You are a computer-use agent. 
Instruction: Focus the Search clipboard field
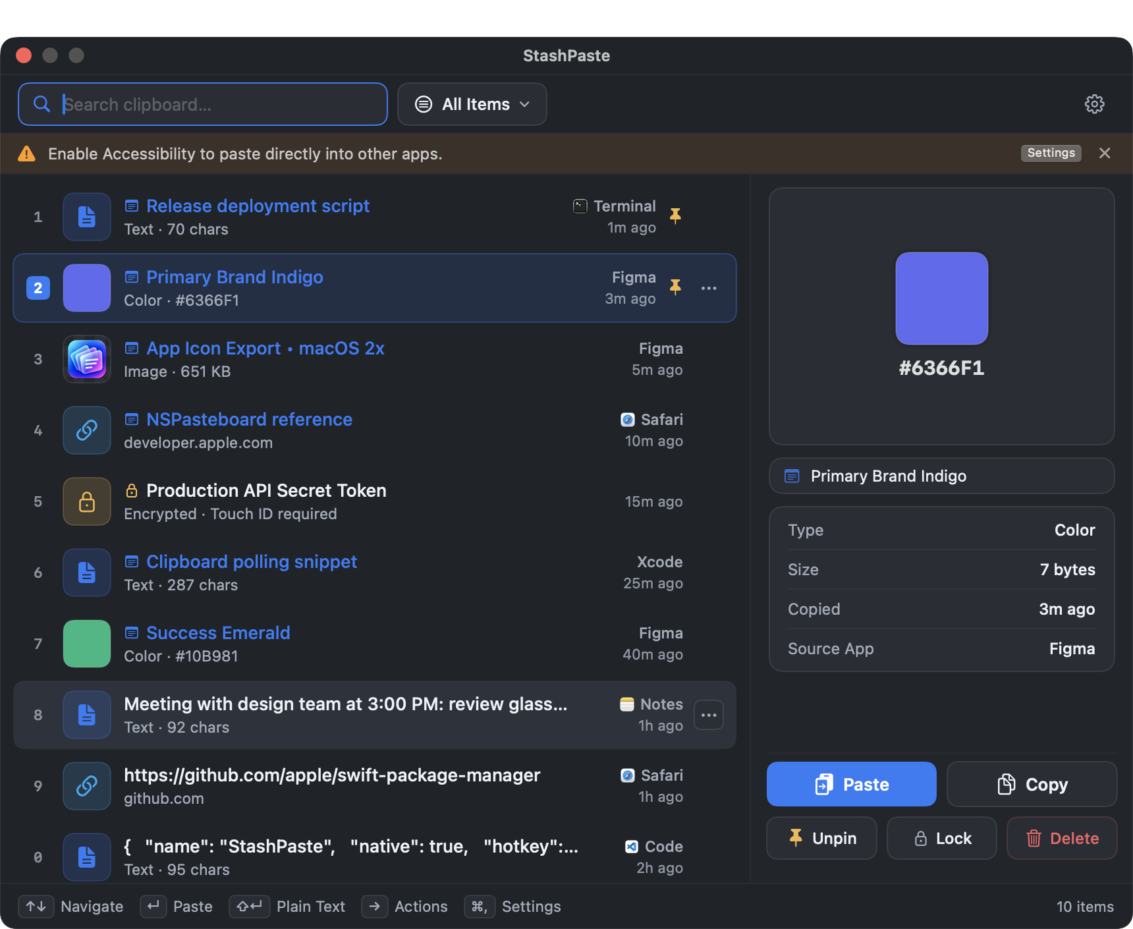pos(203,104)
